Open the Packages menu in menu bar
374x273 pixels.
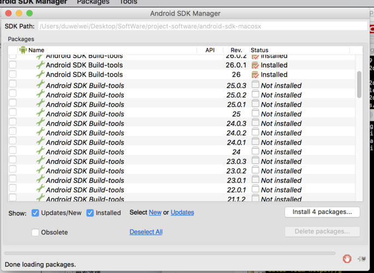click(93, 2)
